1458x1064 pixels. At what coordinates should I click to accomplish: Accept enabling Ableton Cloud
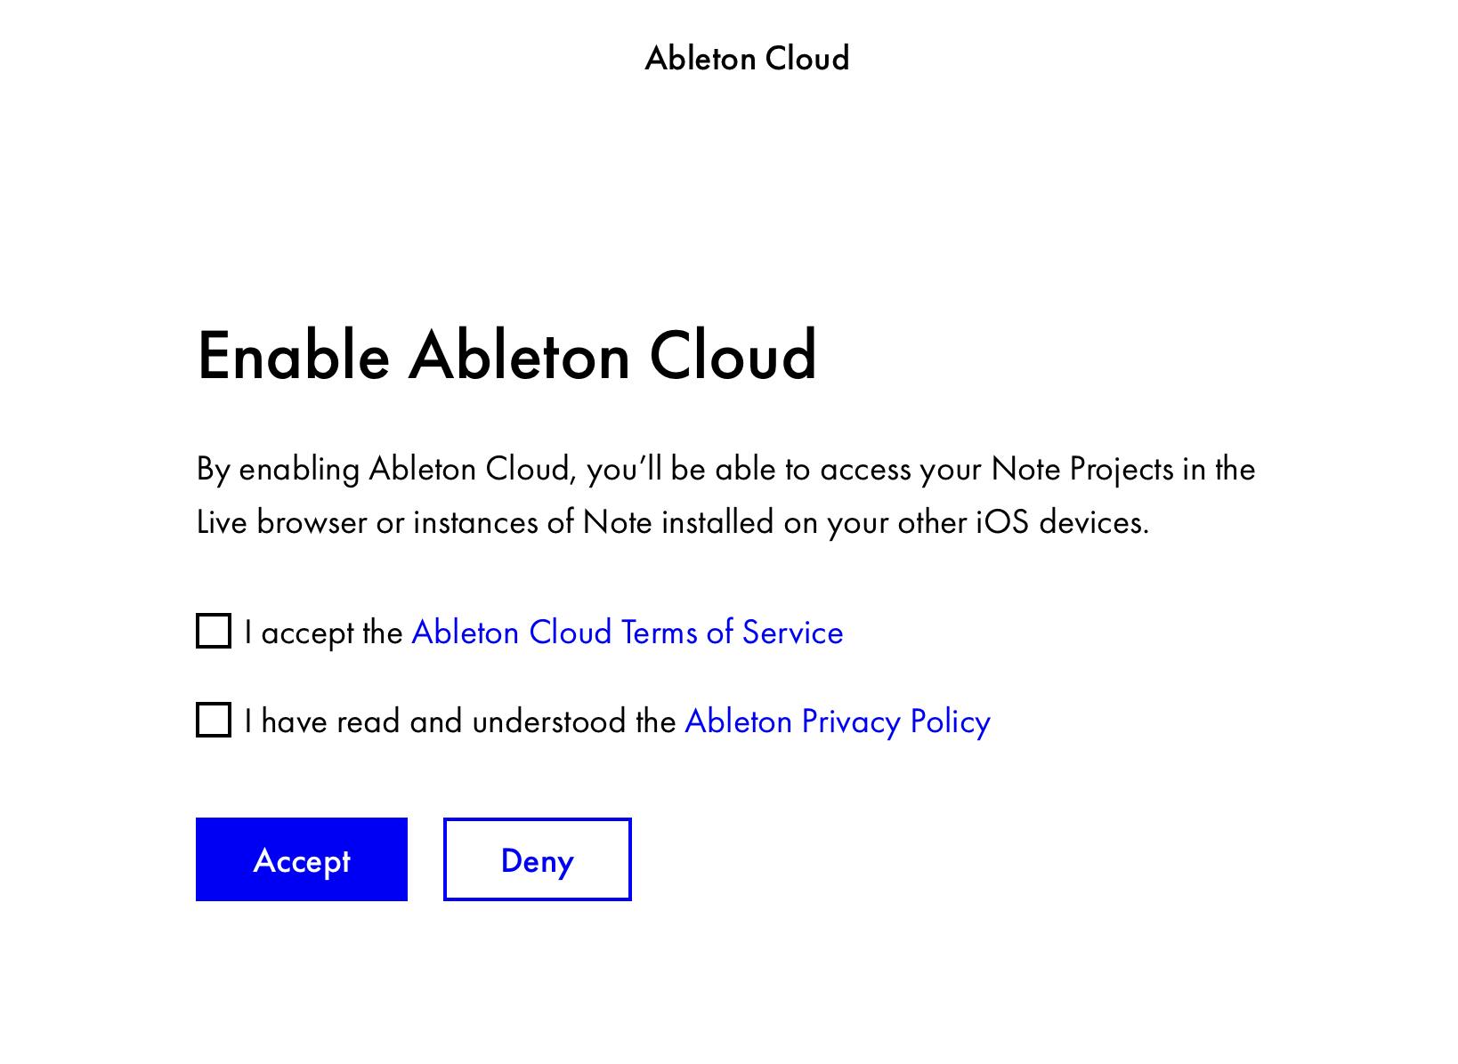(301, 859)
